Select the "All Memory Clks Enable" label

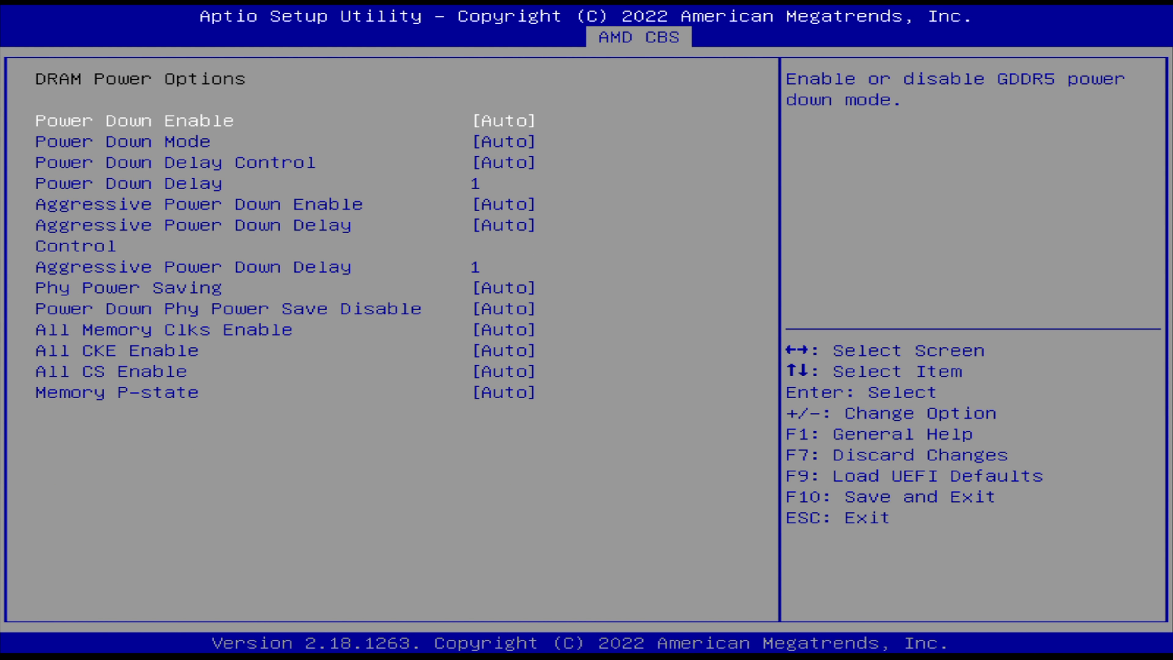[x=164, y=330]
